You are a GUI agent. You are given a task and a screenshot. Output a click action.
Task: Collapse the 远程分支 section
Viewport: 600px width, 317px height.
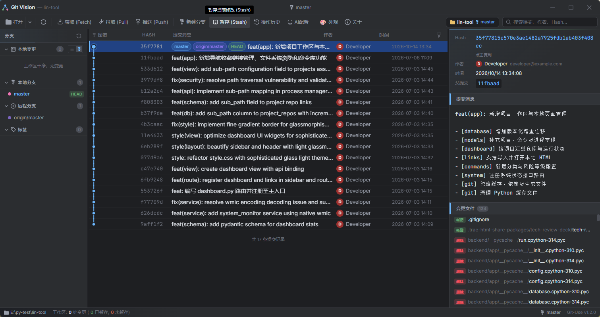point(6,106)
